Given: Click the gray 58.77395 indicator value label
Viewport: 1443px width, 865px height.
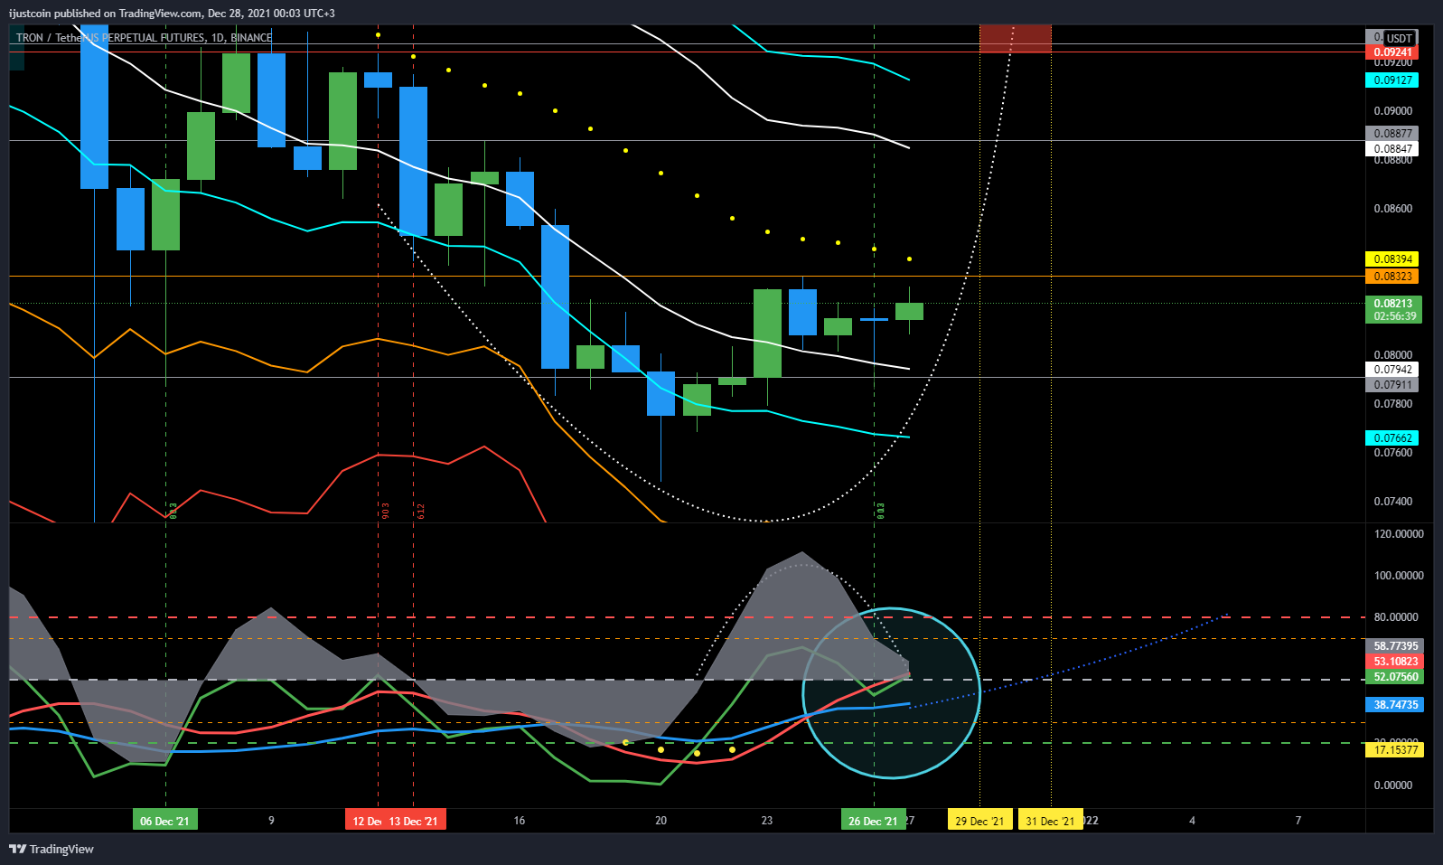Looking at the screenshot, I should click(1396, 646).
